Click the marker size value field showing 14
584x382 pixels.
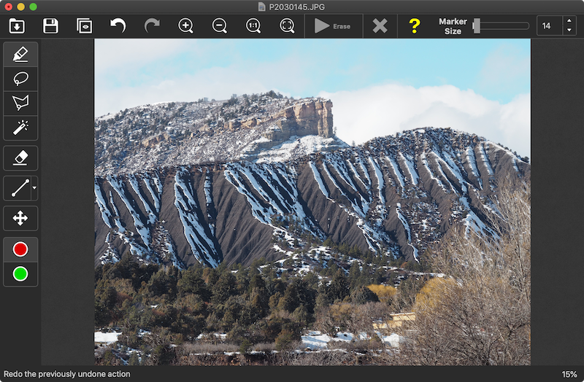549,26
